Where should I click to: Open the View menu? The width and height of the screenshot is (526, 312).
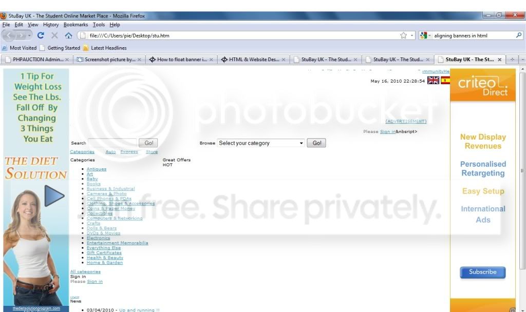(33, 25)
